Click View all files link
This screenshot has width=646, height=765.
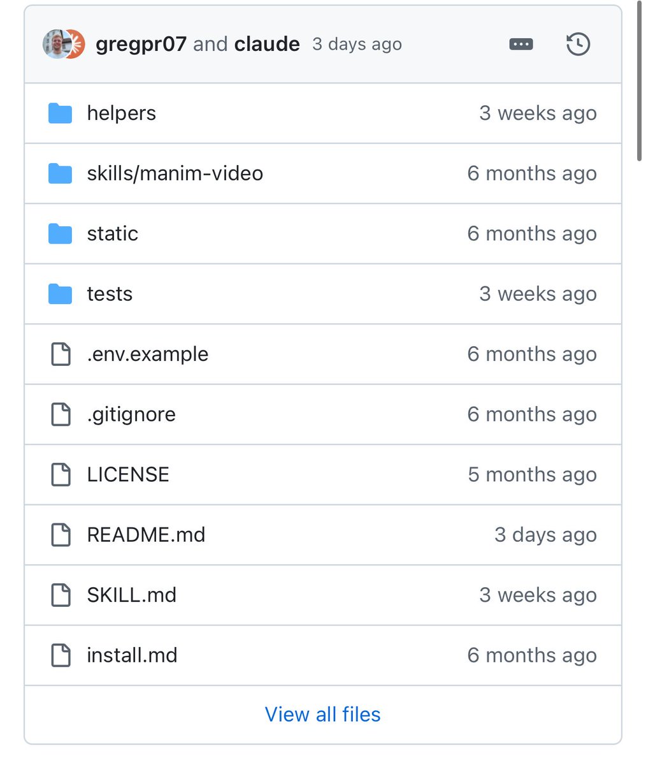323,715
